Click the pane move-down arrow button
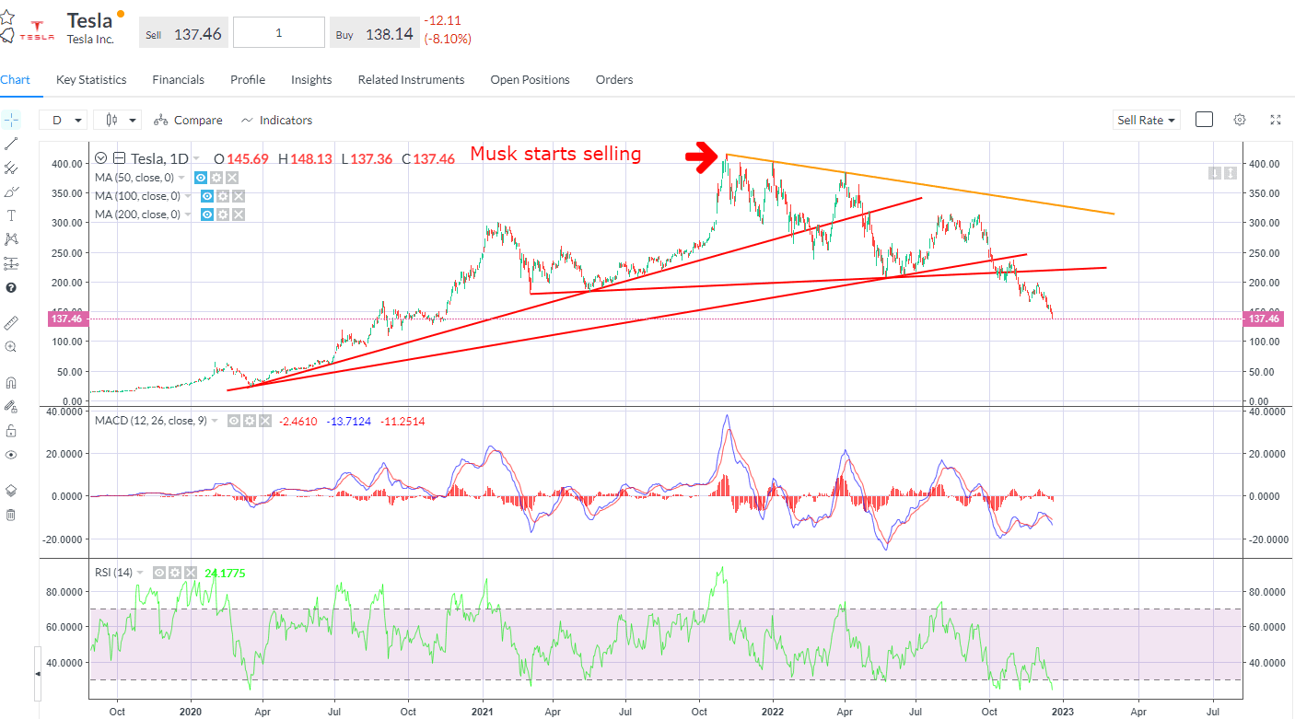Image resolution: width=1295 pixels, height=719 pixels. pyautogui.click(x=1215, y=173)
